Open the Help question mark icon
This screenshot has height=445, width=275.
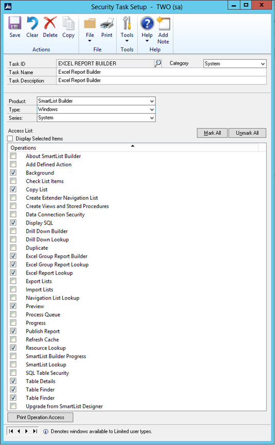click(x=147, y=23)
